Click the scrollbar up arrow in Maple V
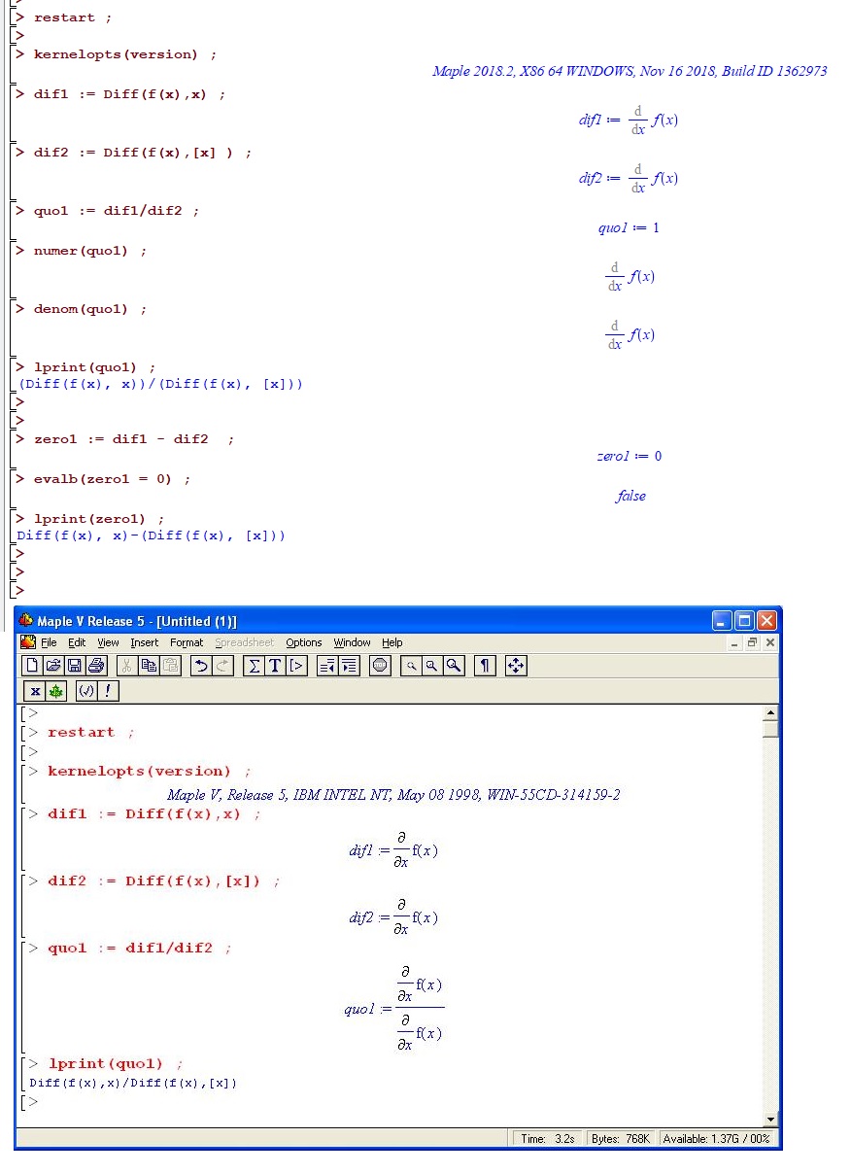The width and height of the screenshot is (851, 1174). click(x=770, y=713)
